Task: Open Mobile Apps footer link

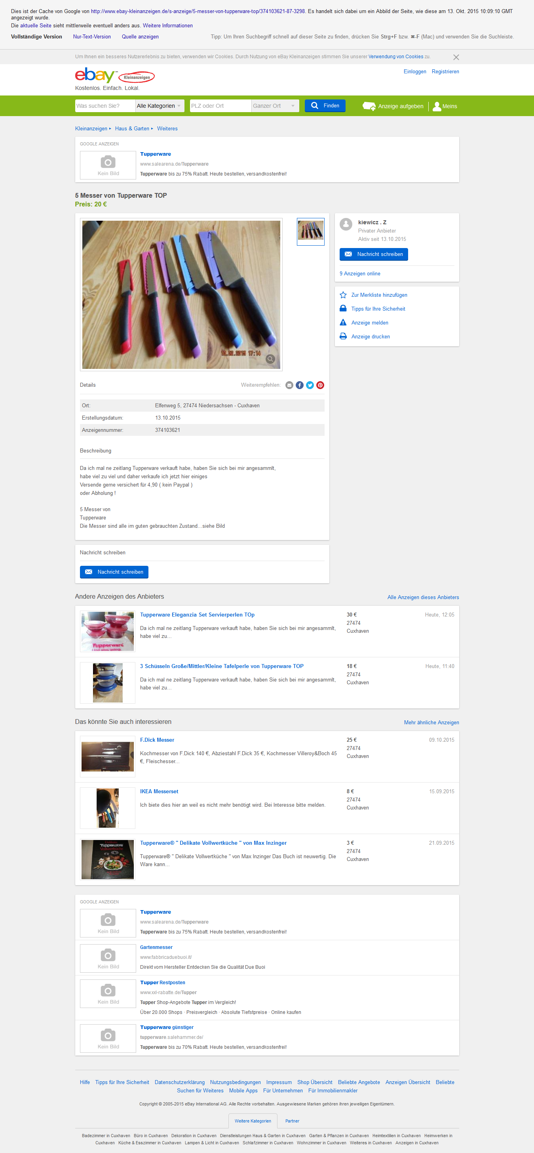Action: tap(243, 1091)
